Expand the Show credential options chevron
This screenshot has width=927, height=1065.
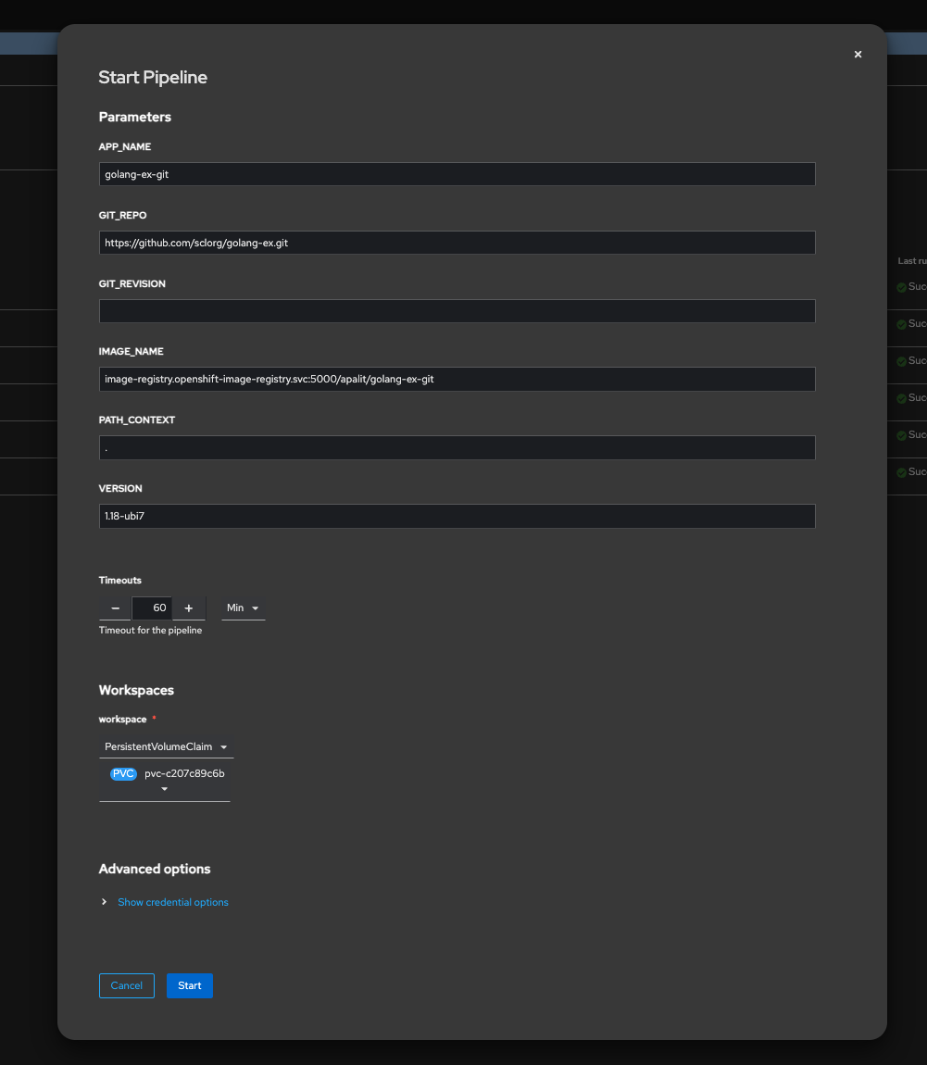pos(105,902)
